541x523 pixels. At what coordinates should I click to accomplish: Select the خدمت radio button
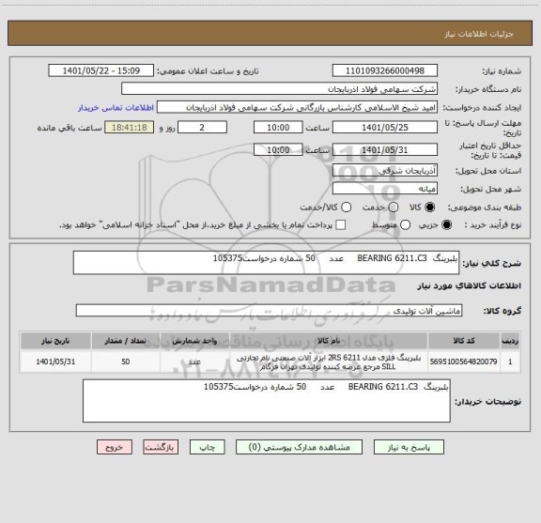click(x=394, y=207)
